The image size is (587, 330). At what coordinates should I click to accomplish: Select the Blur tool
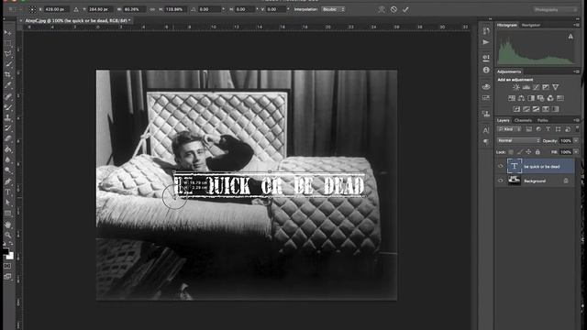[8, 159]
